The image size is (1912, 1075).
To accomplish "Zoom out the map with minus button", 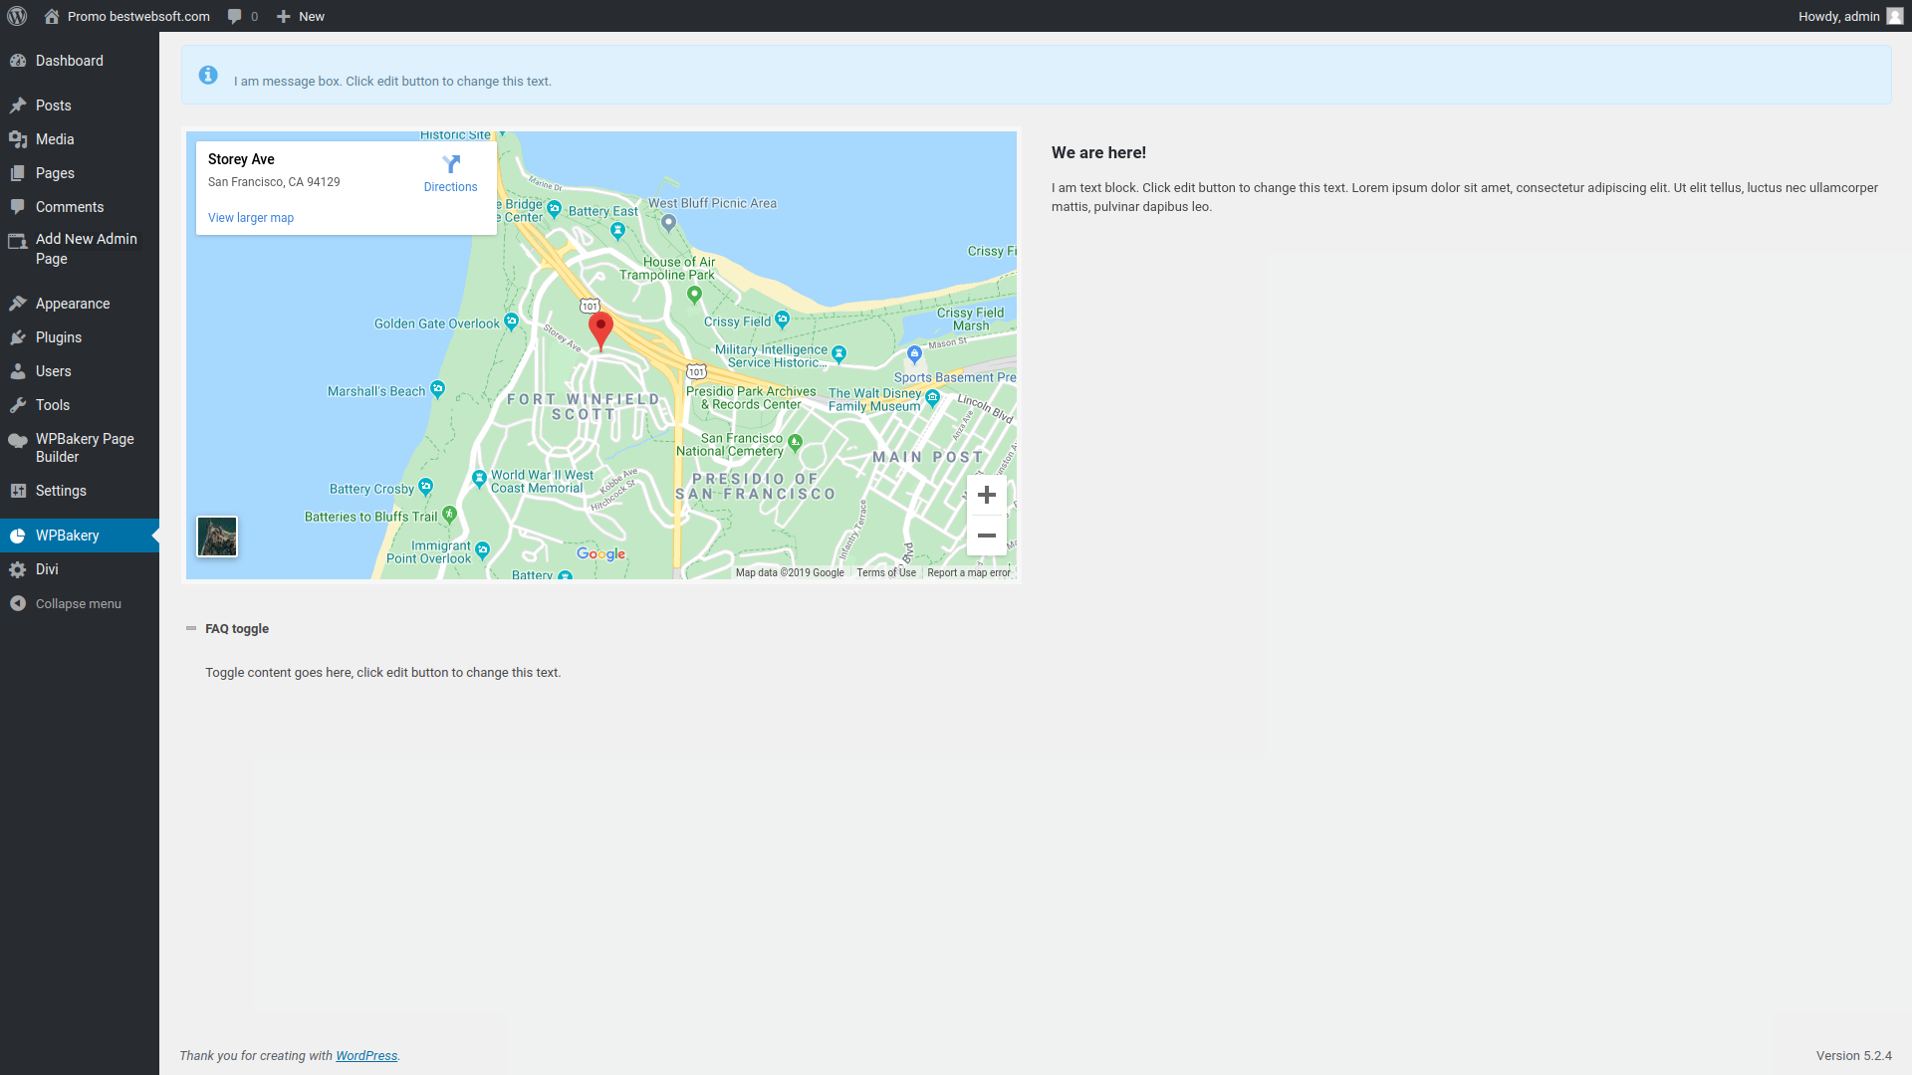I will (x=987, y=536).
